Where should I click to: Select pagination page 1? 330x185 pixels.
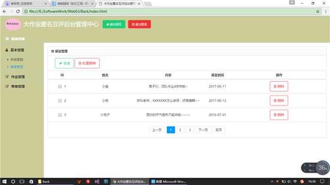point(171,130)
